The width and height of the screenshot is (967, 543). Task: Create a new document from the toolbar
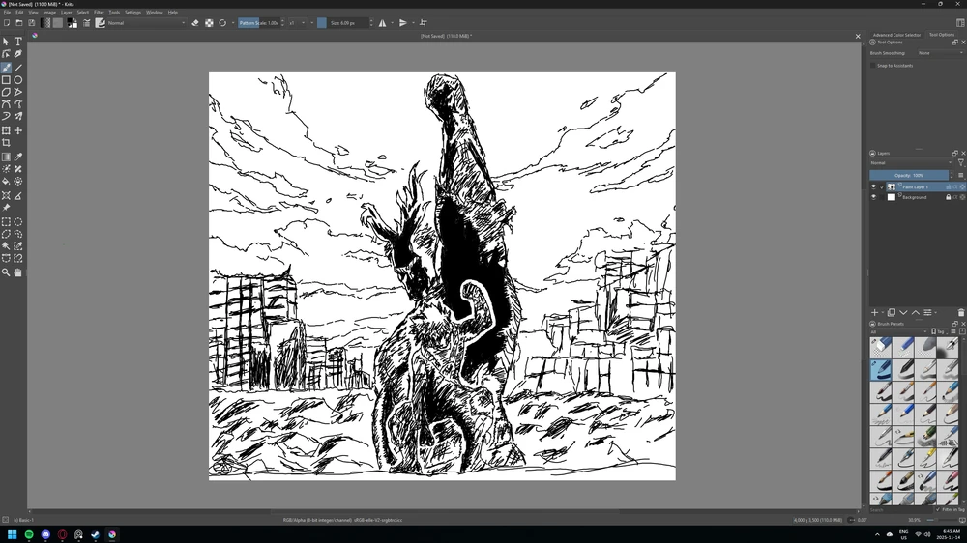coord(6,23)
